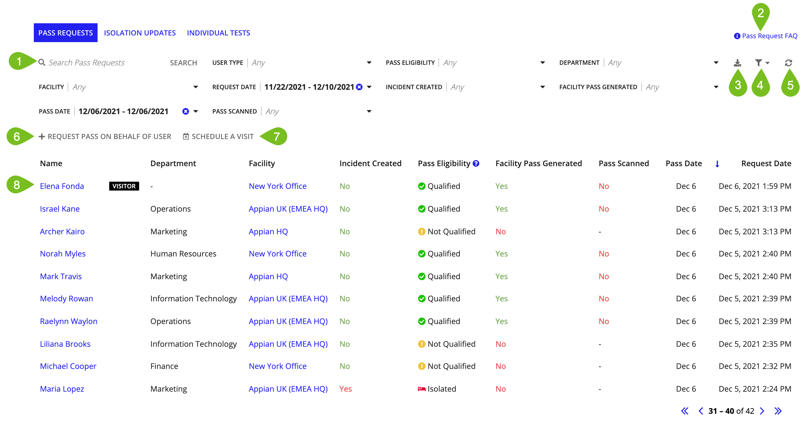Viewport: 806px width, 421px height.
Task: Click the calendar icon next to Schedule a Visit
Action: (x=185, y=136)
